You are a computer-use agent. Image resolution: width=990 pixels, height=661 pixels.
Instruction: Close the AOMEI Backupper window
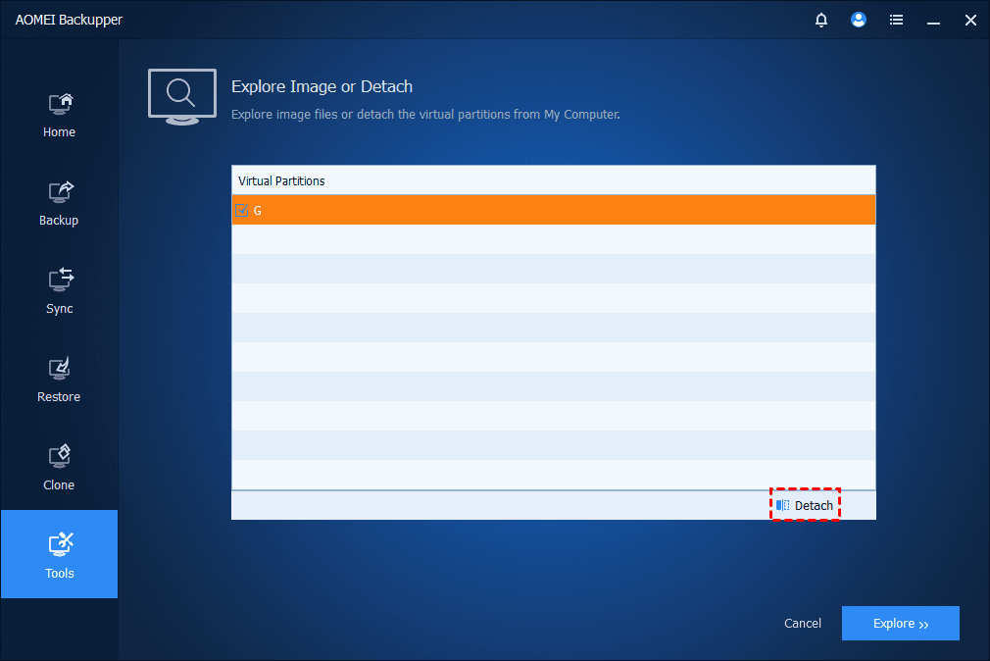969,20
